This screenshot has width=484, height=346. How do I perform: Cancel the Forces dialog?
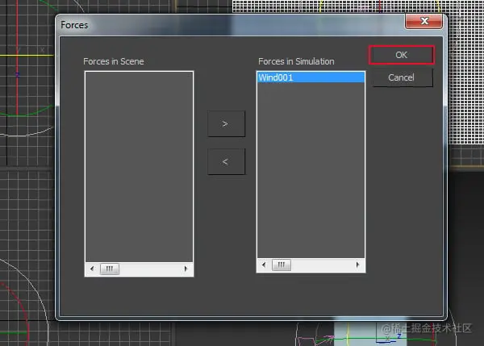click(x=401, y=77)
